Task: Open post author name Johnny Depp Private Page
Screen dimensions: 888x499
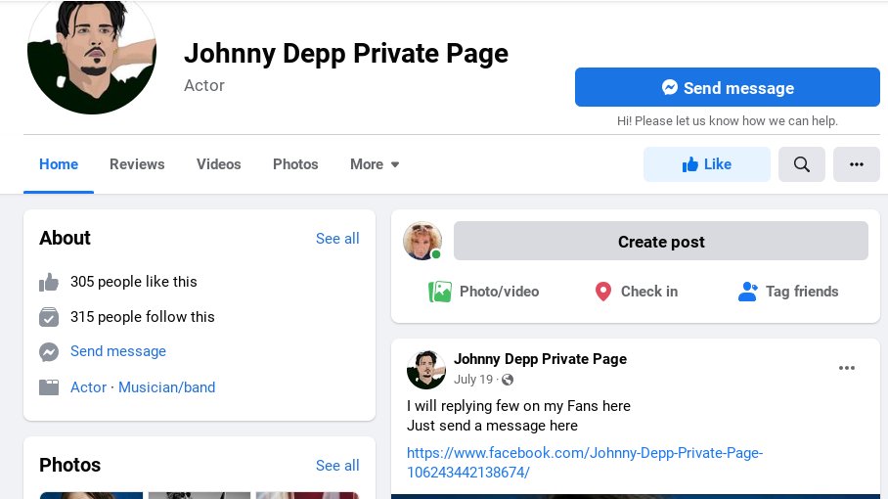Action: click(540, 359)
